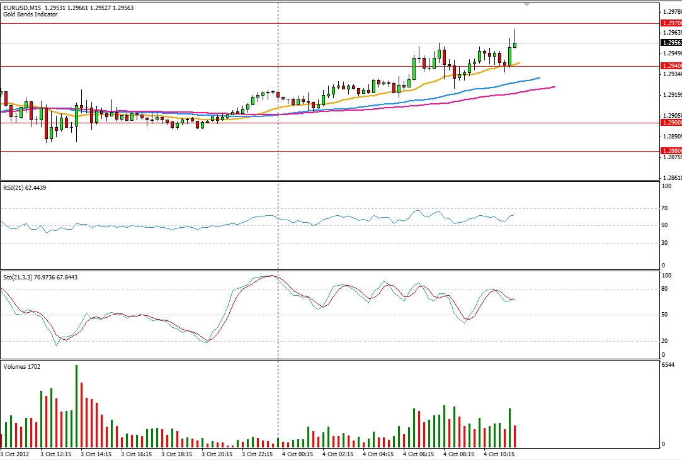Click the red 1.2900 price level label
The width and height of the screenshot is (682, 460).
669,123
